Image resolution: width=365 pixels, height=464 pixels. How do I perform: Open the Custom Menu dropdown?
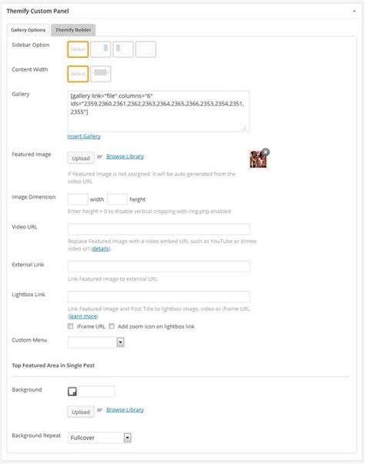point(96,342)
